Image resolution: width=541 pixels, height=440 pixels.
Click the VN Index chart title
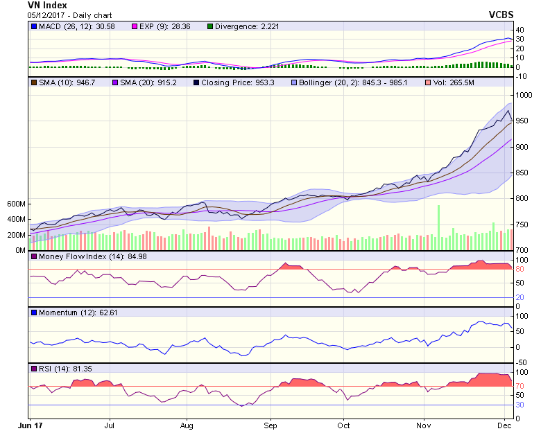pyautogui.click(x=47, y=5)
